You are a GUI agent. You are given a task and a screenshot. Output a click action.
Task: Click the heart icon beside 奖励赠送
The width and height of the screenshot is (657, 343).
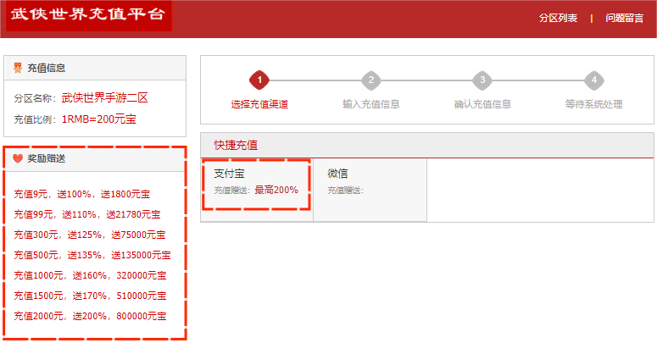[18, 158]
